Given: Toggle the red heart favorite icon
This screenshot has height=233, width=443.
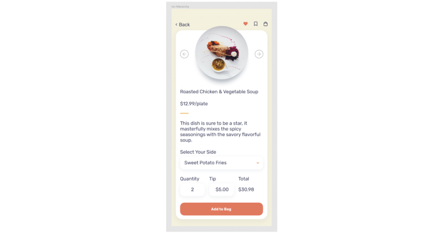Looking at the screenshot, I should coord(246,24).
